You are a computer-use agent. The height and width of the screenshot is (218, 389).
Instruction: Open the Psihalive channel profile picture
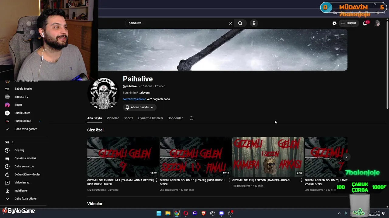103,93
